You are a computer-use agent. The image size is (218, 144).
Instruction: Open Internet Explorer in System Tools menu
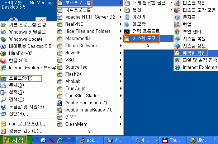pyautogui.click(x=196, y=68)
